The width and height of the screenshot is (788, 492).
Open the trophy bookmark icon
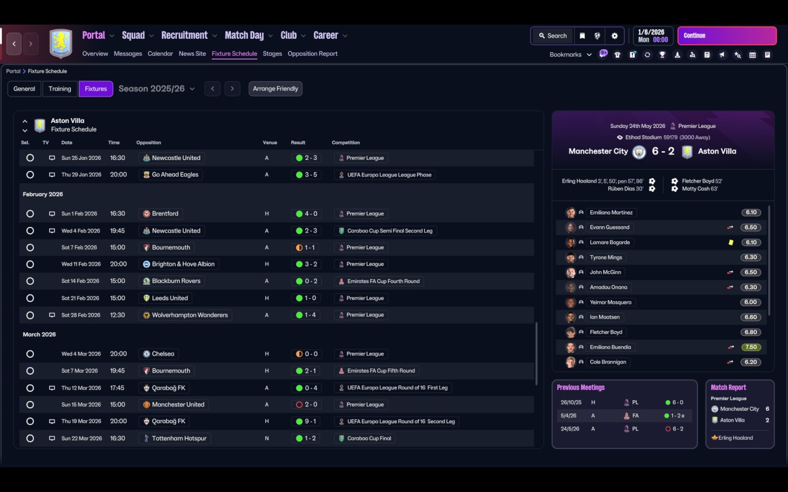[662, 55]
